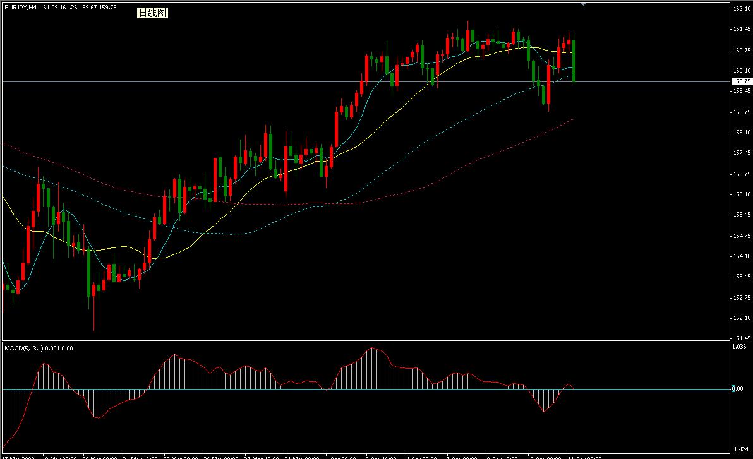
Task: Click the 153.45 price scale label
Action: pos(742,277)
